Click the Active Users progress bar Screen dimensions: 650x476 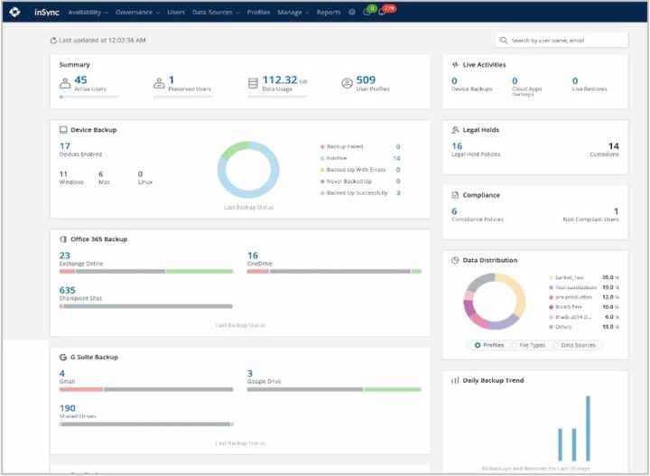coord(89,97)
